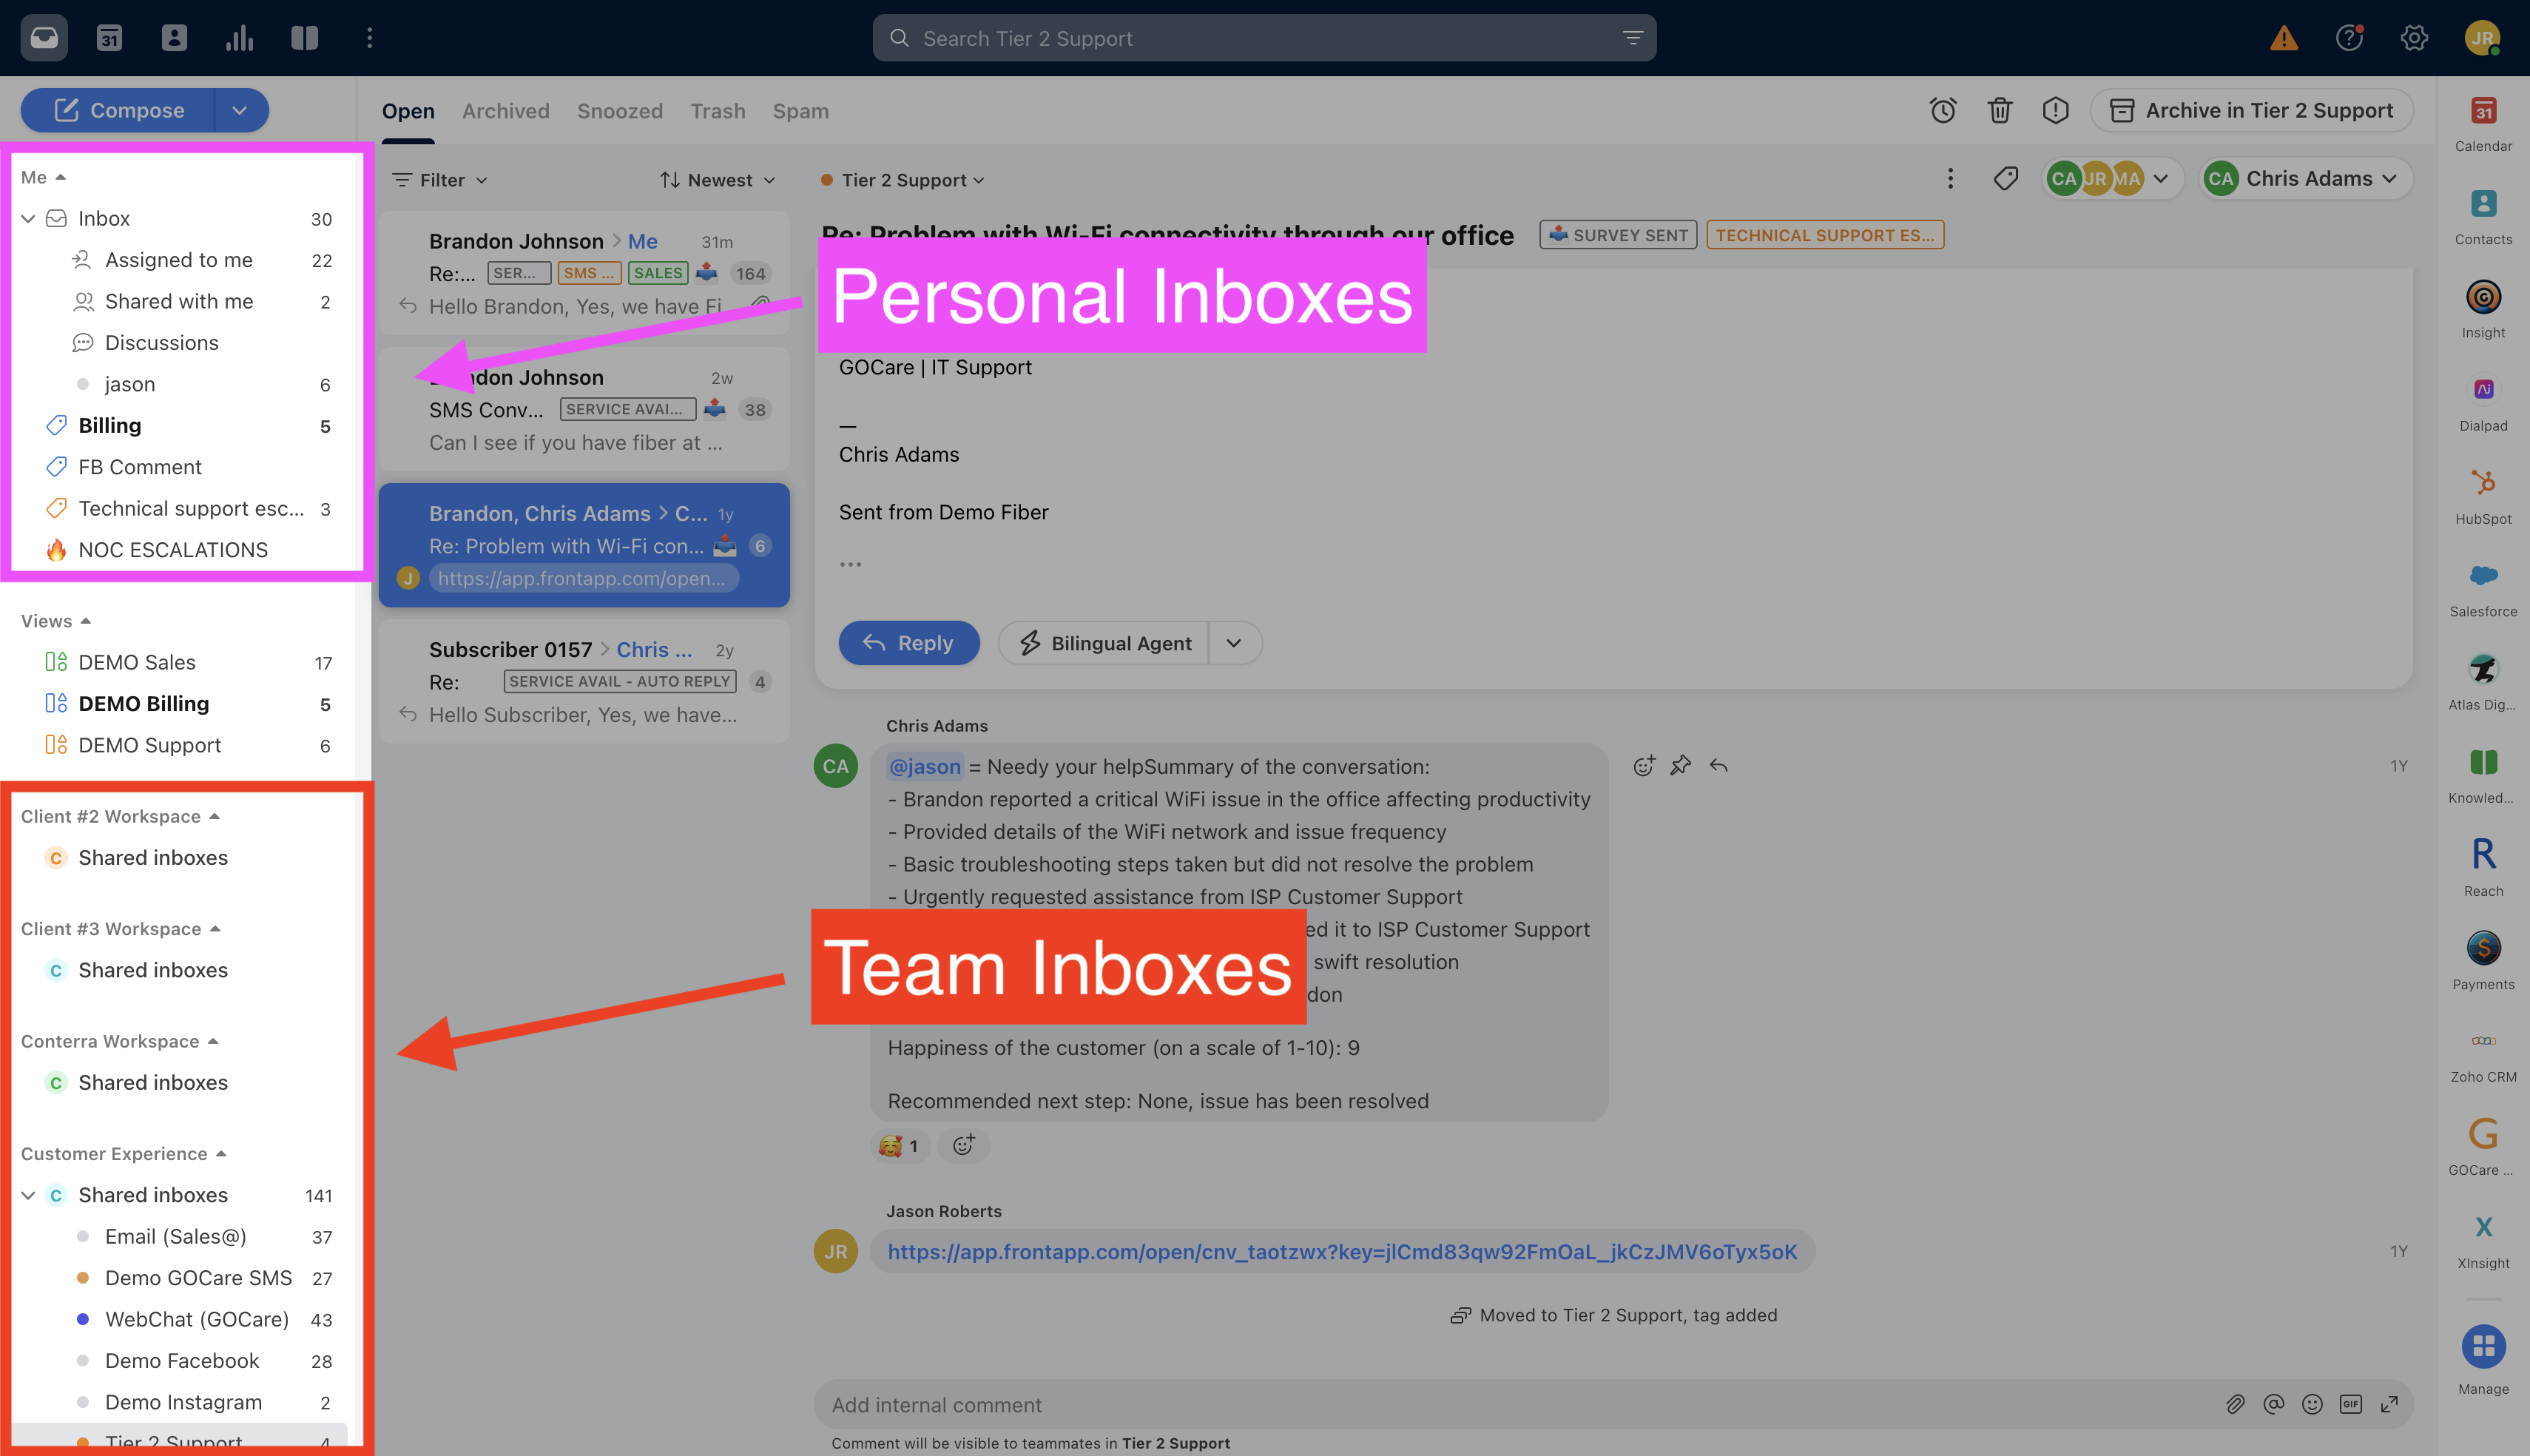Screen dimensions: 2530x1456
Task: Switch to the Snoozed tab
Action: click(620, 111)
